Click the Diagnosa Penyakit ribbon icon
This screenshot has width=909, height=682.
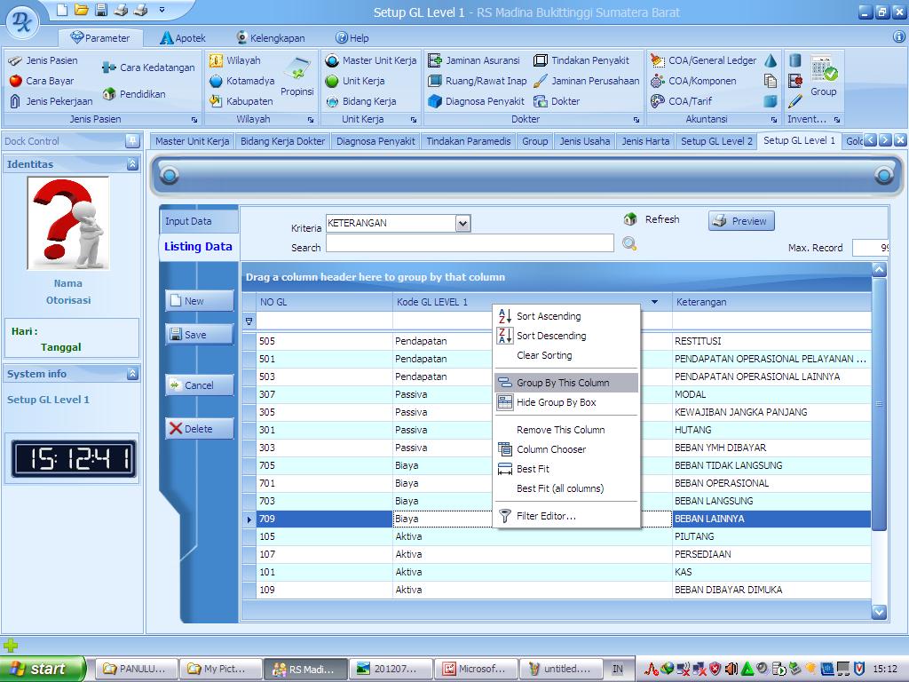pyautogui.click(x=435, y=101)
